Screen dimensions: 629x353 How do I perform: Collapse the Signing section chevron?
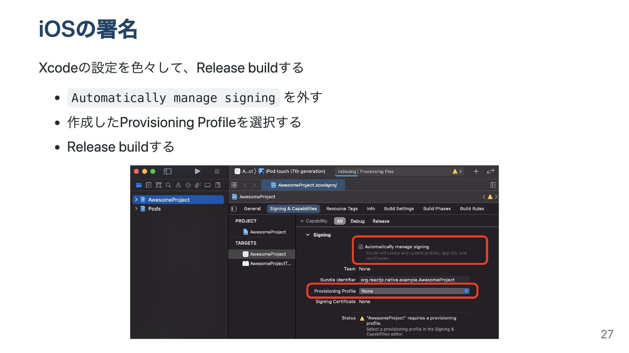(308, 235)
